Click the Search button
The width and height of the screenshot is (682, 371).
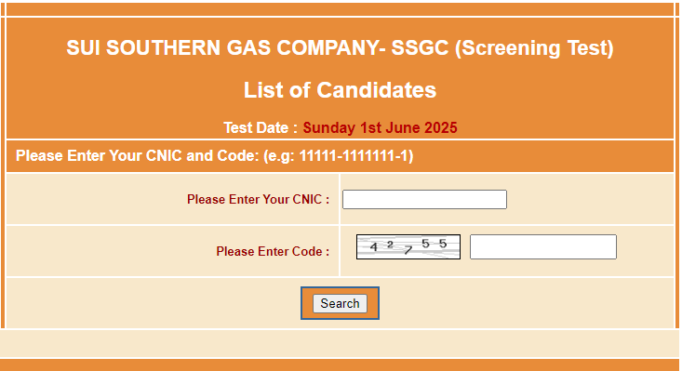click(x=340, y=303)
